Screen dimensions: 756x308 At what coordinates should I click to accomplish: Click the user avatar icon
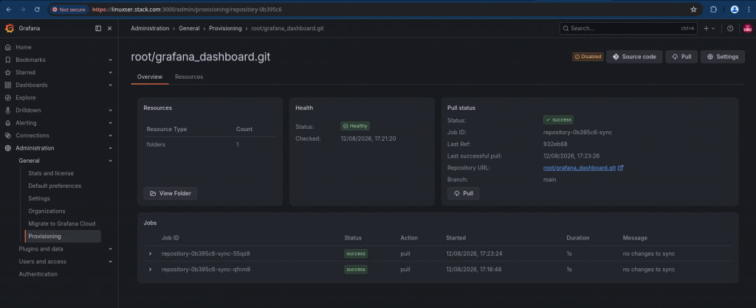coord(747,29)
